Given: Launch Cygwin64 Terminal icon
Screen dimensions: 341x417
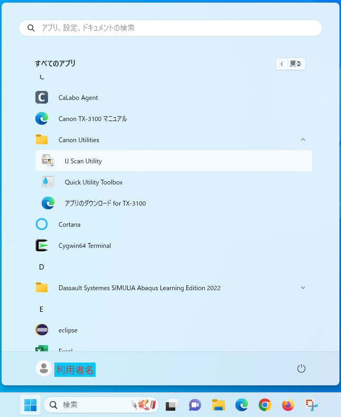Looking at the screenshot, I should [x=42, y=245].
